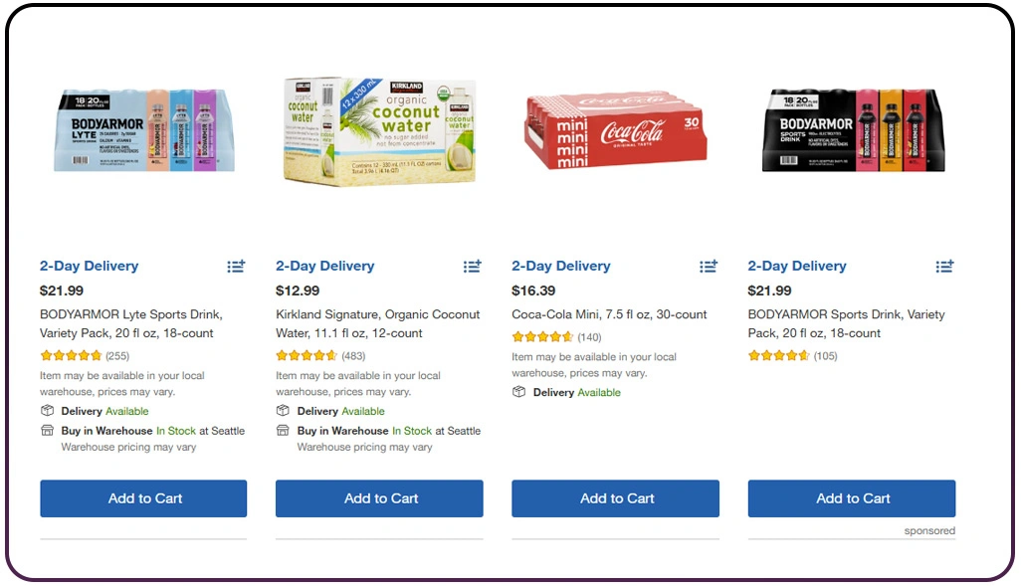Viewport: 1021px width, 586px height.
Task: Click the delivery box icon under BODYARMOR Lyte
Action: click(x=47, y=411)
